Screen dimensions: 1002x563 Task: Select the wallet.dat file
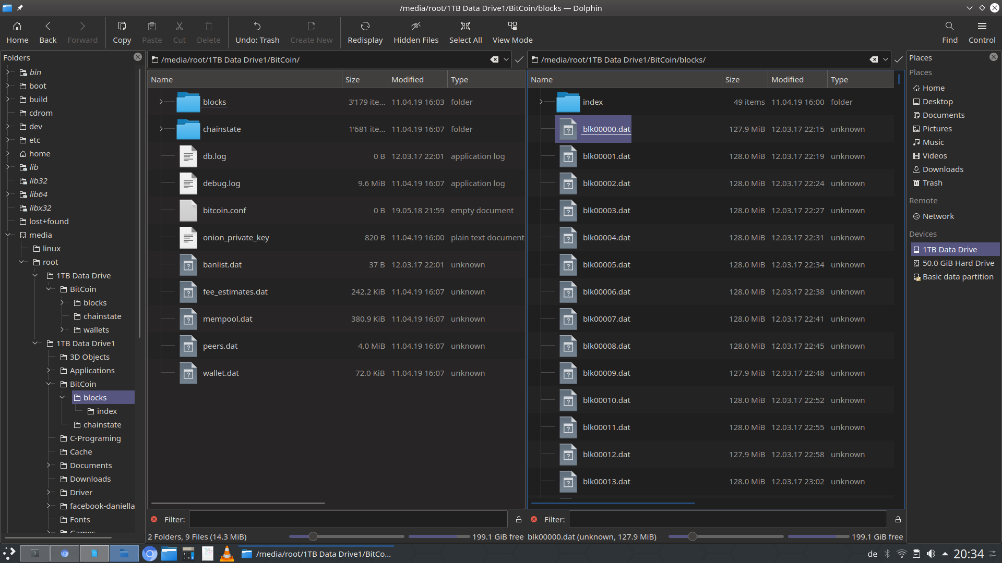point(220,373)
